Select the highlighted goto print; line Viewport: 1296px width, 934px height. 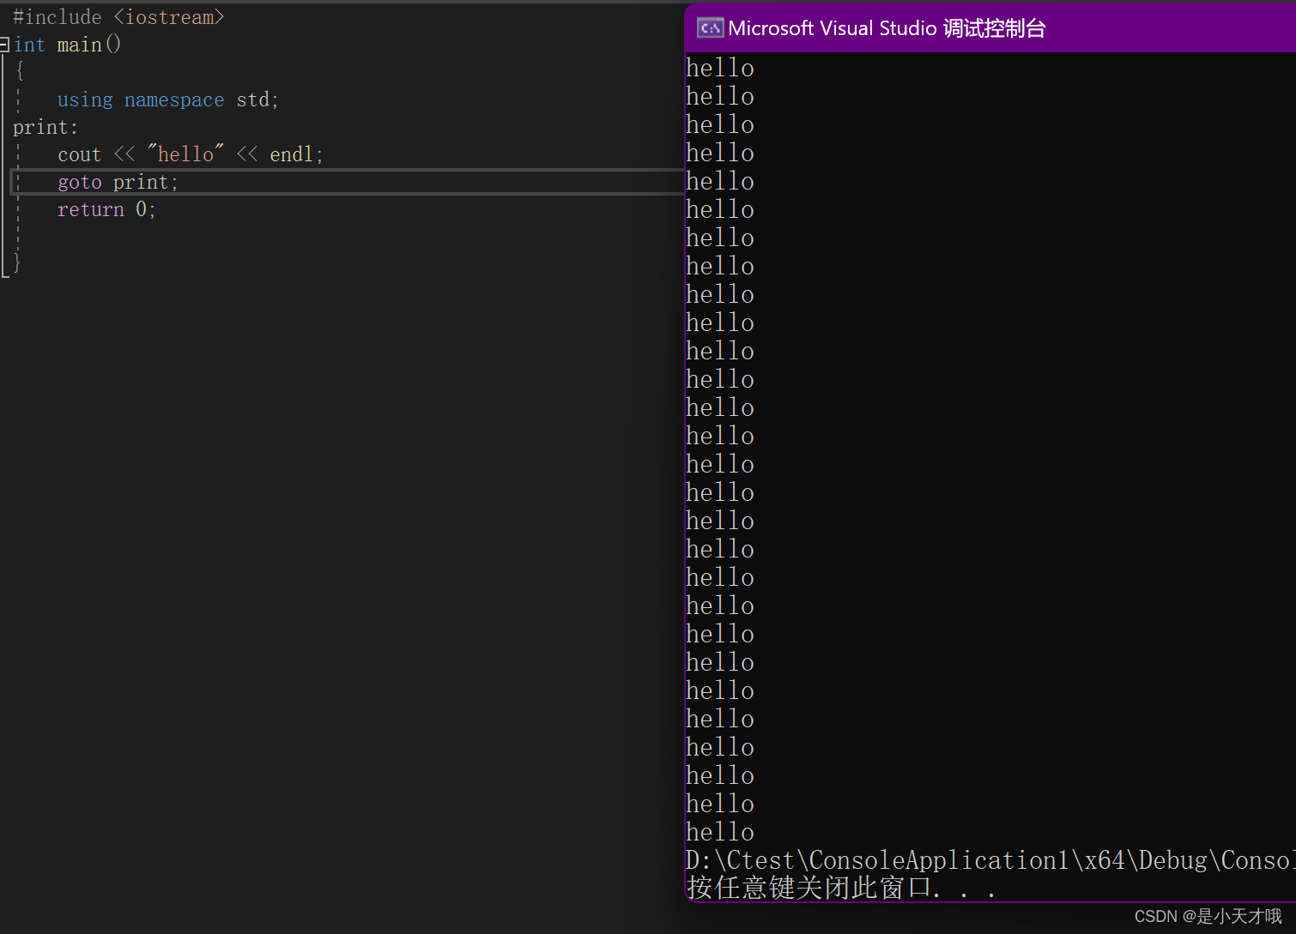(117, 181)
